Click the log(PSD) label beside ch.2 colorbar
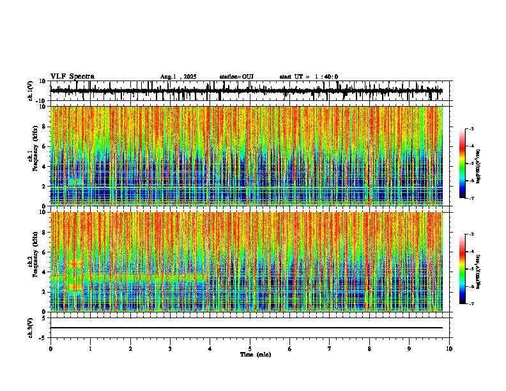This screenshot has width=506, height=391. coord(479,272)
